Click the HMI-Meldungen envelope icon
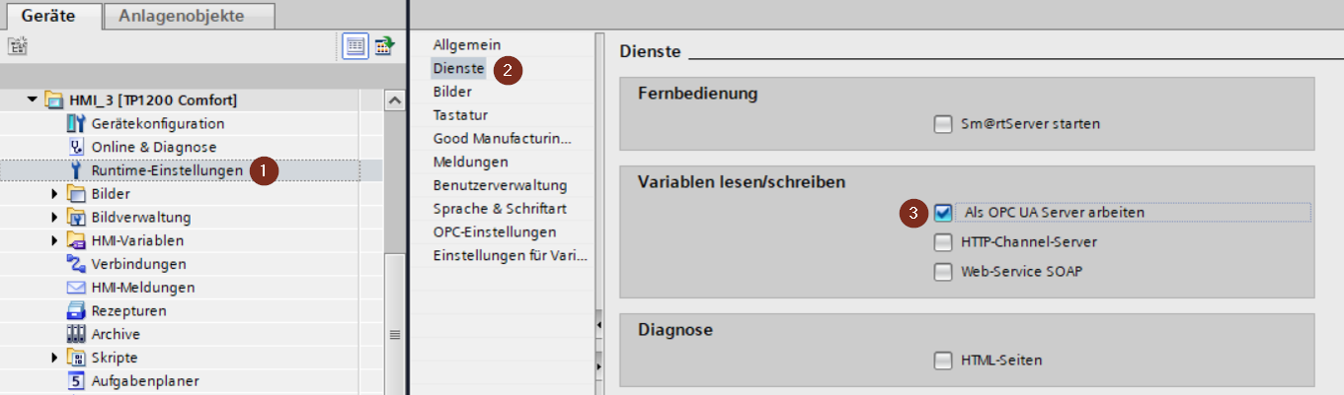 point(76,288)
